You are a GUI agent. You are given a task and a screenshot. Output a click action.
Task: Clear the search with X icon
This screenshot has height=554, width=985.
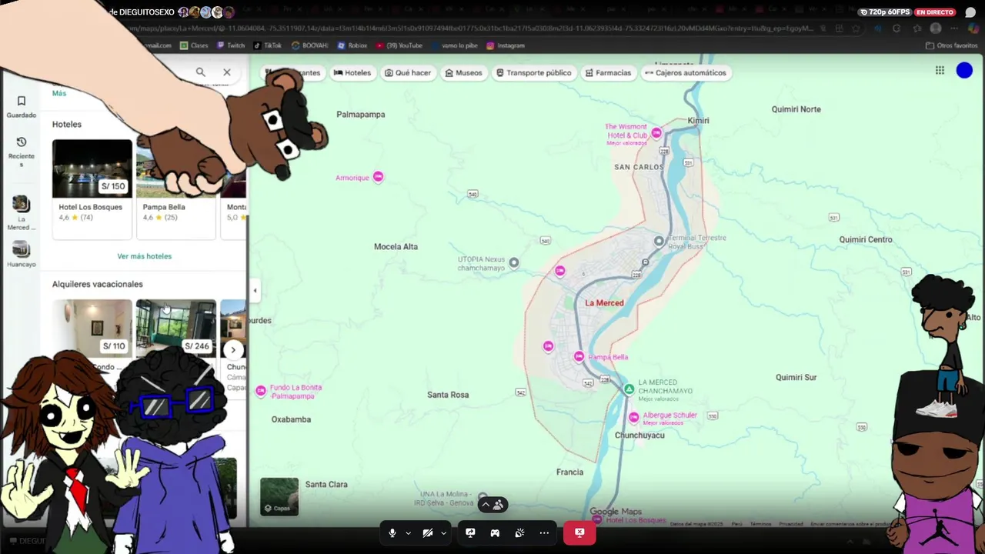226,72
